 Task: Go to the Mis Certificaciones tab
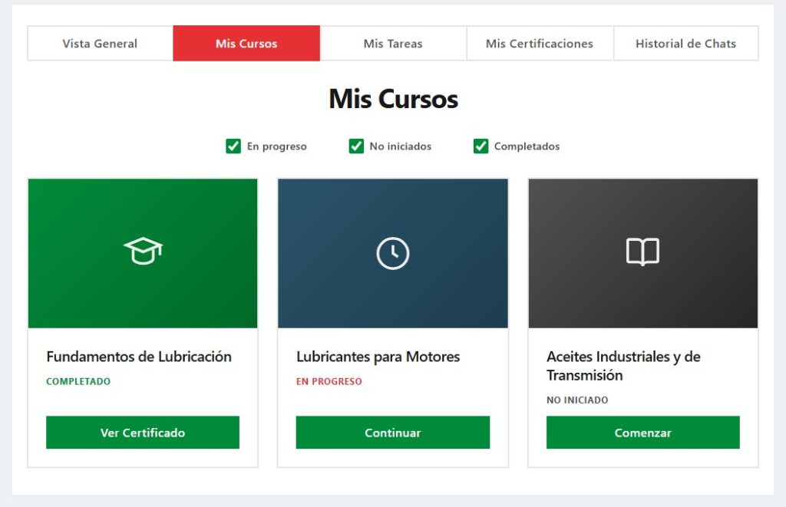click(x=540, y=44)
